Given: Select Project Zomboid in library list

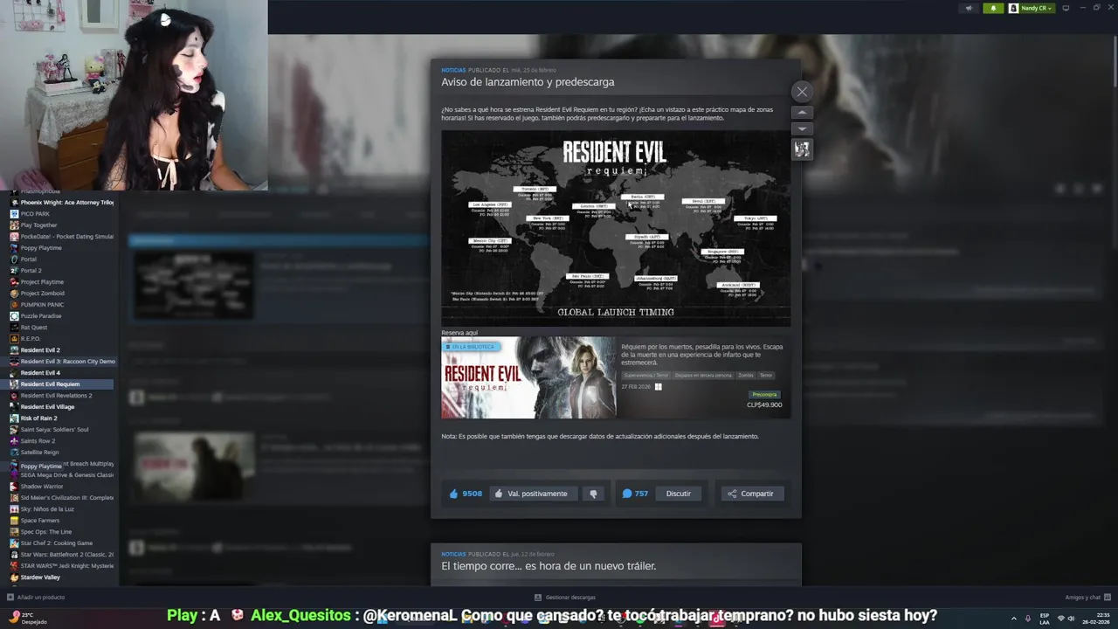Looking at the screenshot, I should tap(61, 294).
